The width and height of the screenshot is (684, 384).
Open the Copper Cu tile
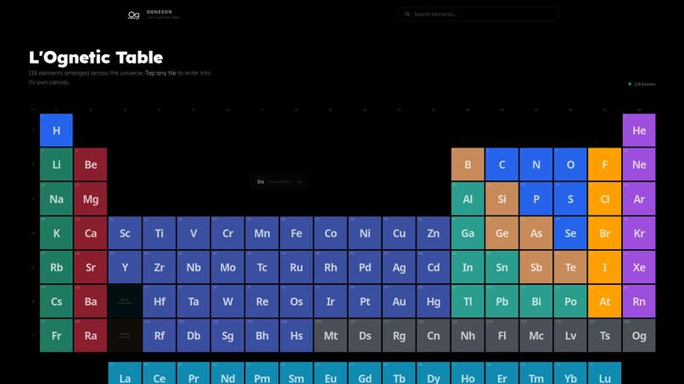point(399,233)
